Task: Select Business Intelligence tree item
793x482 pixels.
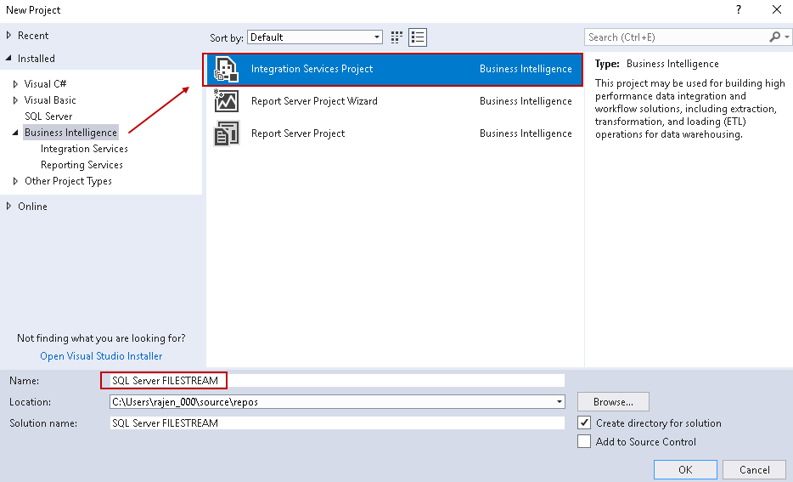Action: (70, 133)
